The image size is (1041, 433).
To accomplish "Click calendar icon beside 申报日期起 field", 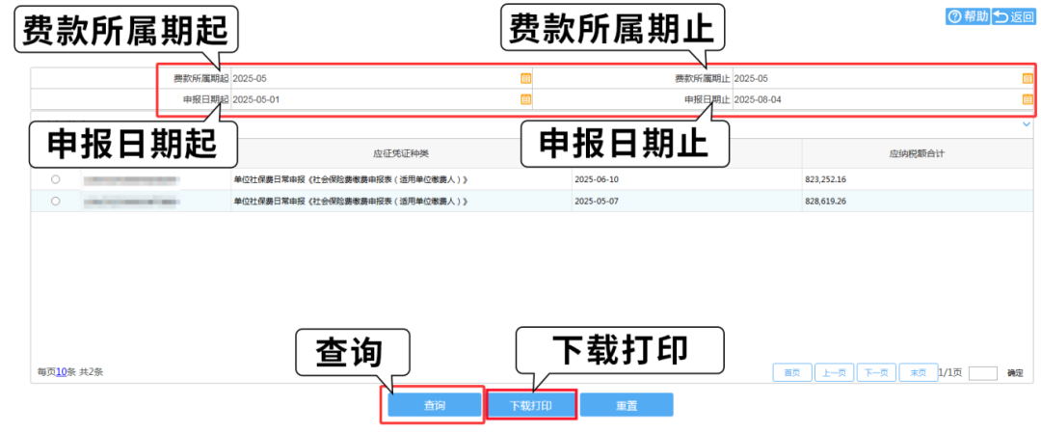I will pos(525,99).
